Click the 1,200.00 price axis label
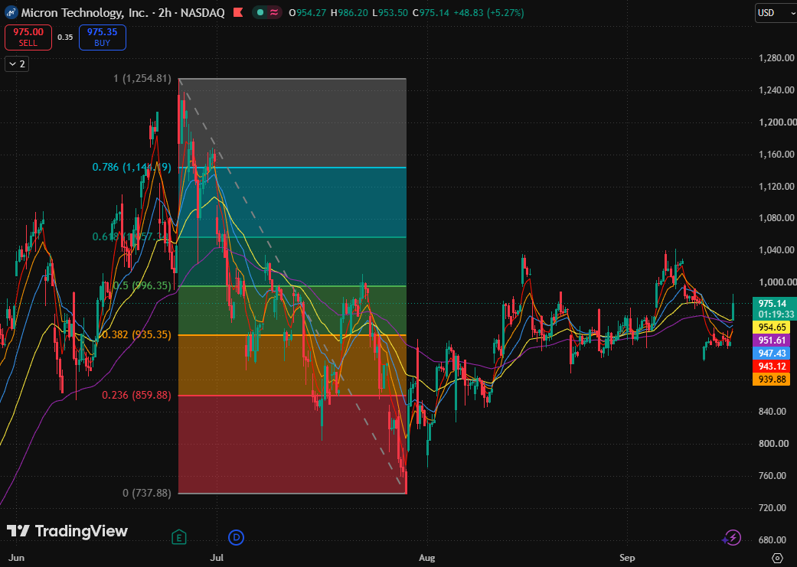This screenshot has height=567, width=797. click(777, 122)
